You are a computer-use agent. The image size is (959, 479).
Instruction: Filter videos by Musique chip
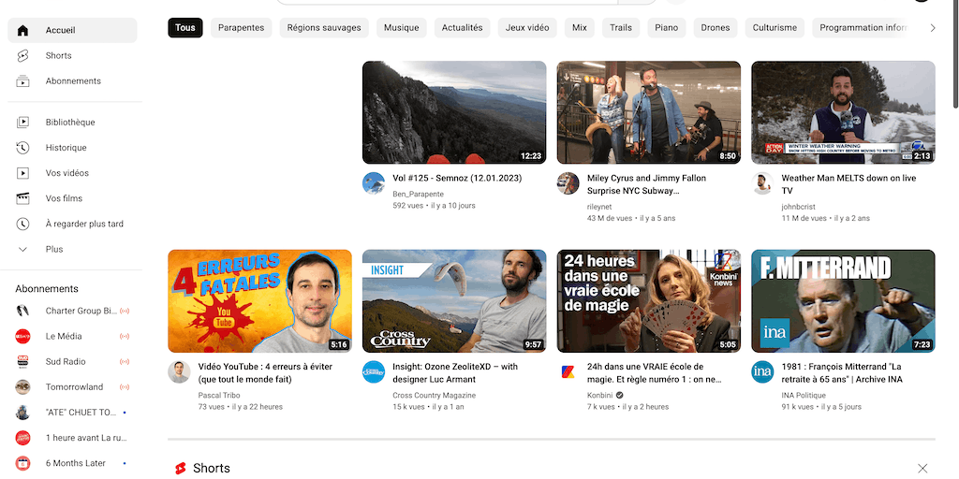[x=401, y=28]
